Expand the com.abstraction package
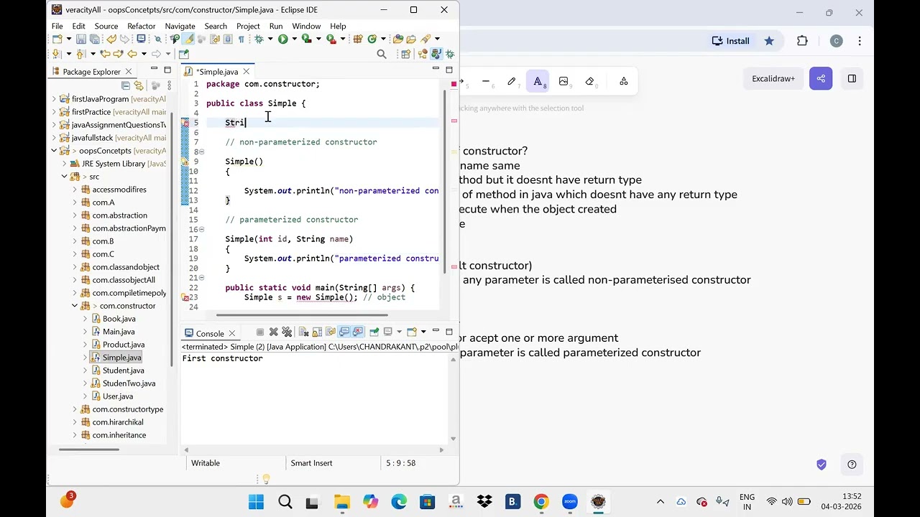 pos(75,215)
